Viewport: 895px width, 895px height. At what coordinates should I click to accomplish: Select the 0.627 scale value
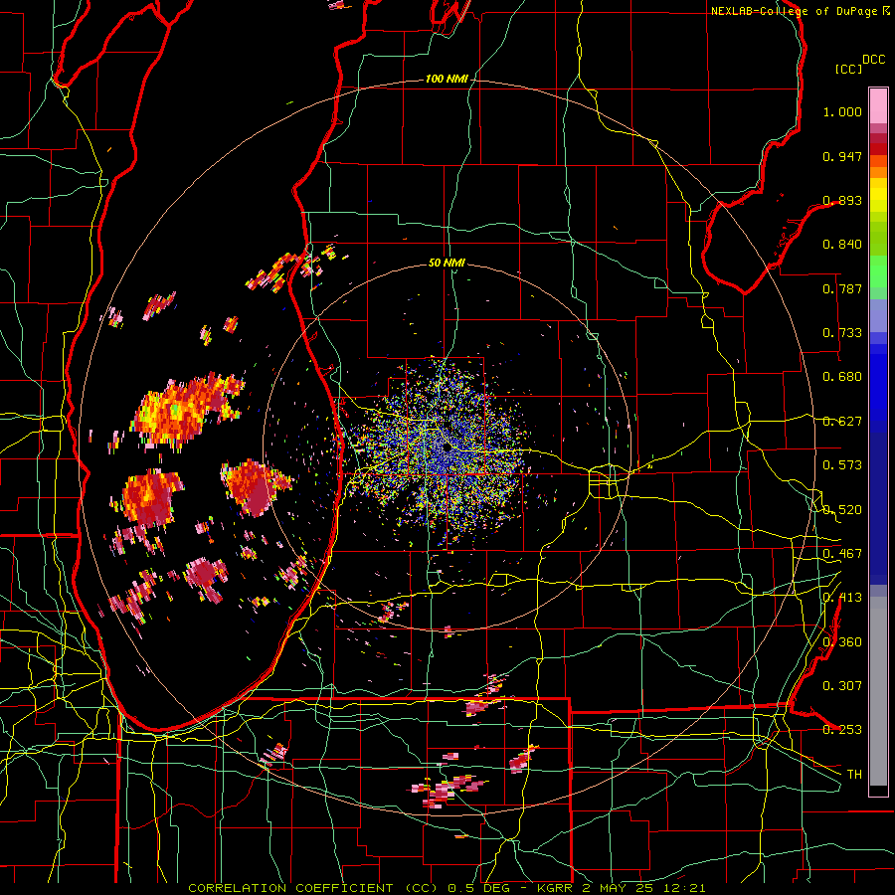pyautogui.click(x=842, y=422)
